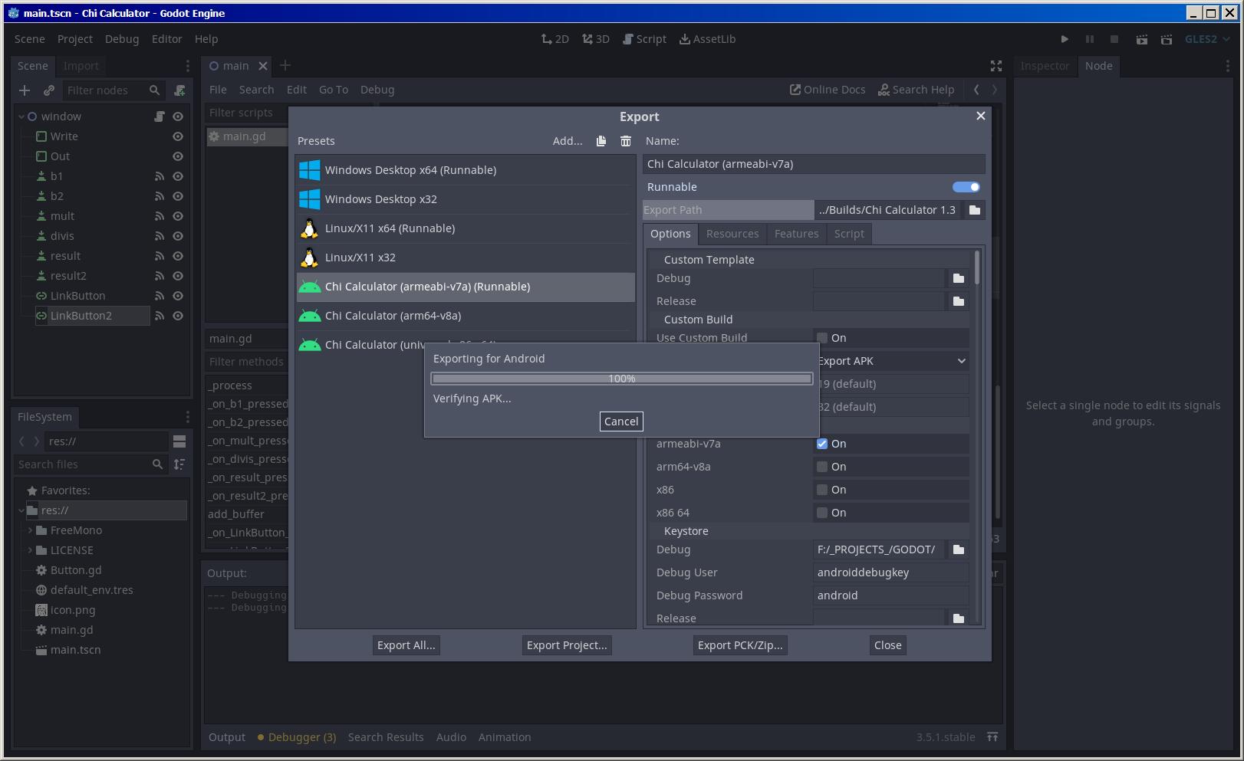Enable arm64-v8a architecture checkbox

(822, 467)
